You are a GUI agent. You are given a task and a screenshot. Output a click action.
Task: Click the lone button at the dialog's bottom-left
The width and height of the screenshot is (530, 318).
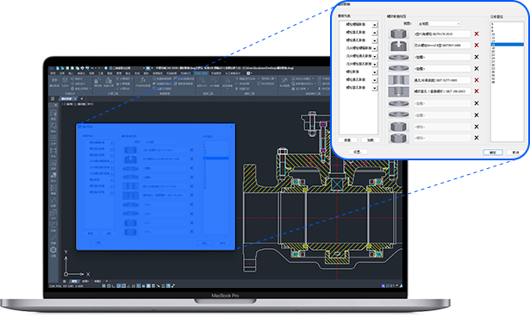tap(358, 152)
